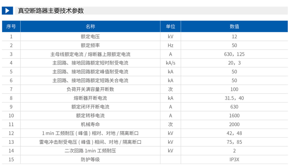Click the 42，48 value cell
The height and width of the screenshot is (166, 297).
(234, 133)
